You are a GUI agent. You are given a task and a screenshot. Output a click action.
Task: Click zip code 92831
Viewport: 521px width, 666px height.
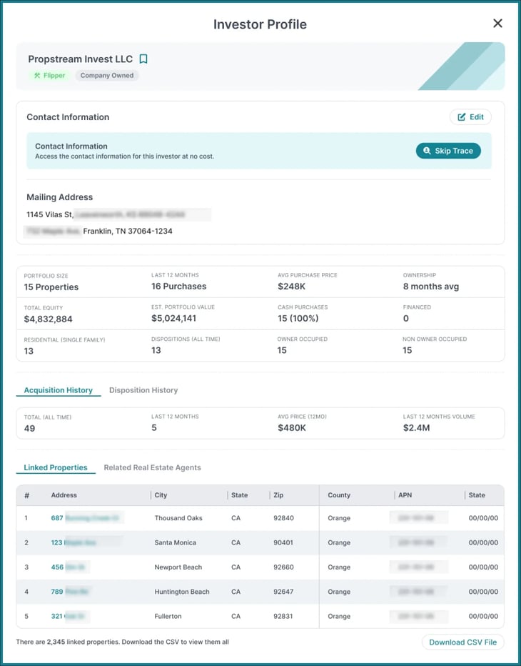[x=283, y=616]
